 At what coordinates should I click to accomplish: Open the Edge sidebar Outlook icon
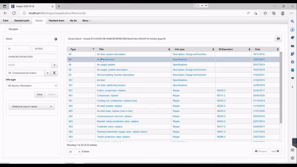pos(292,70)
